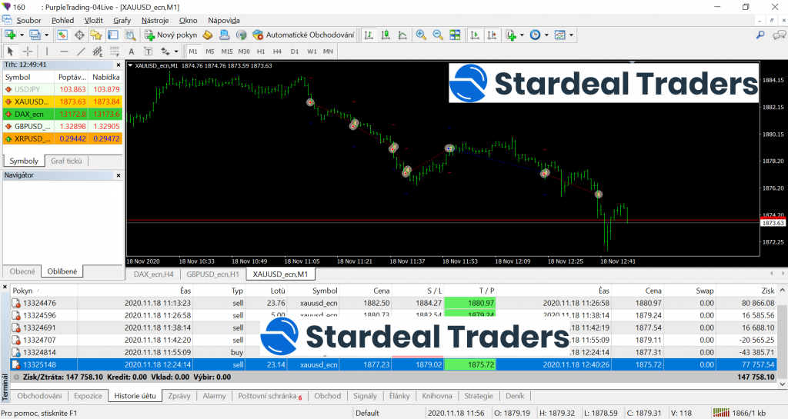Zoom out on the chart

point(438,35)
